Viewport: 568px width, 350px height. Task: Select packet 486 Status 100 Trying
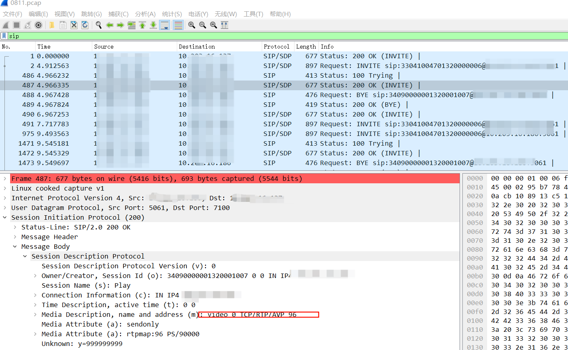coord(284,76)
